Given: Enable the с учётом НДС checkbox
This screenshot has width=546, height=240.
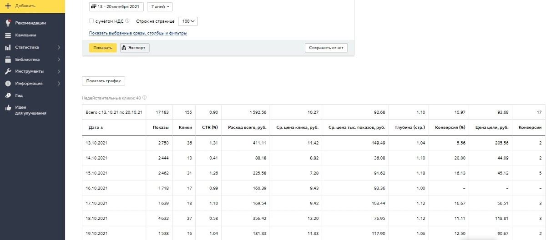Looking at the screenshot, I should (91, 21).
